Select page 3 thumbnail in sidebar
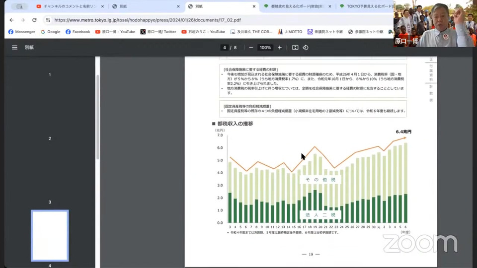Image resolution: width=477 pixels, height=268 pixels. (50, 202)
